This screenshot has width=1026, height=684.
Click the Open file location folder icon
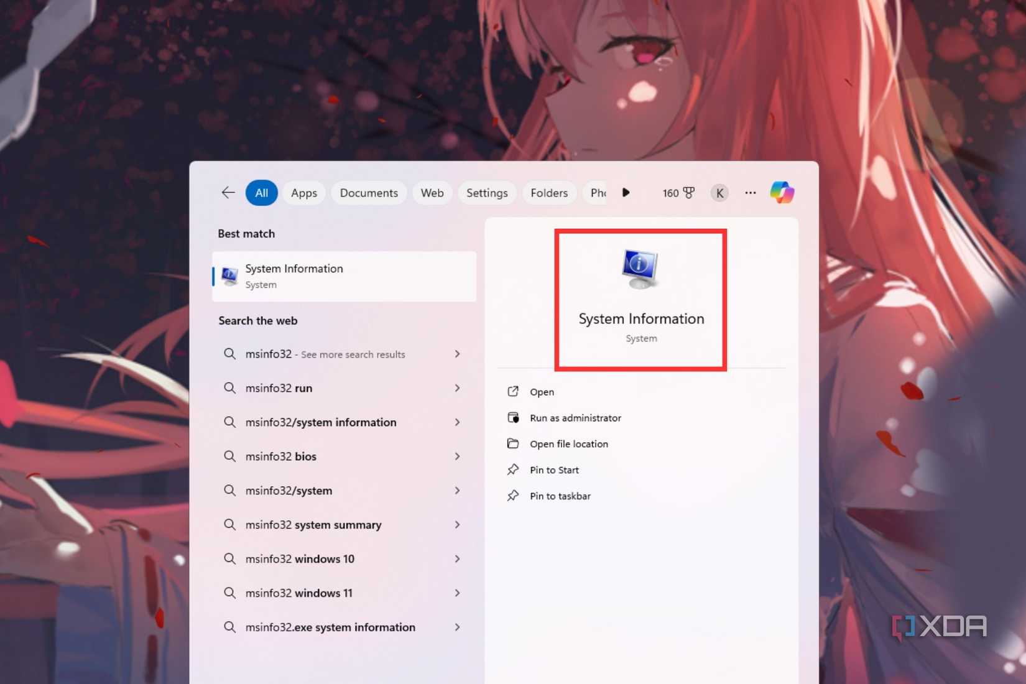point(513,444)
